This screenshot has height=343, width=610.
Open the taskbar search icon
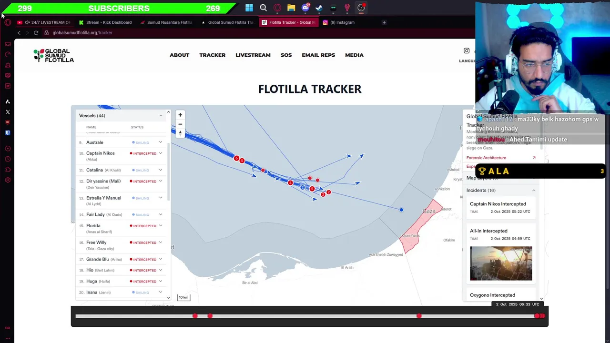coord(264,8)
